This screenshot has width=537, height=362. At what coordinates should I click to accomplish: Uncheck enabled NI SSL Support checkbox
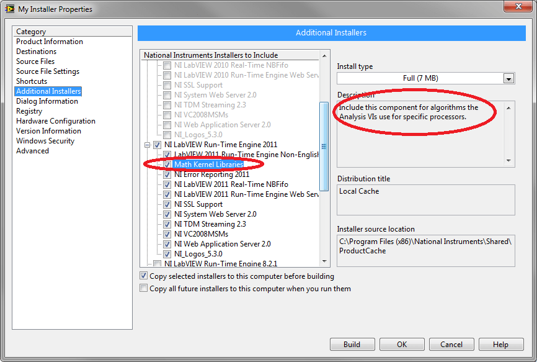pyautogui.click(x=167, y=204)
